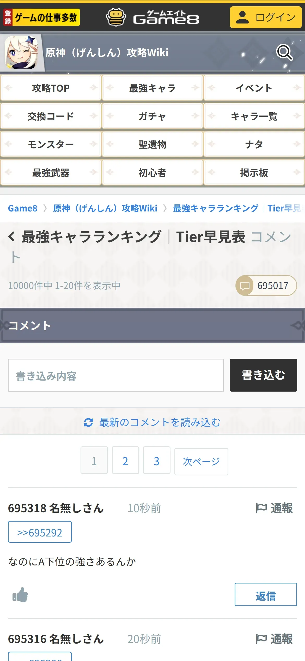
Task: Focus the 書き込み内容 comment field
Action: pos(116,375)
